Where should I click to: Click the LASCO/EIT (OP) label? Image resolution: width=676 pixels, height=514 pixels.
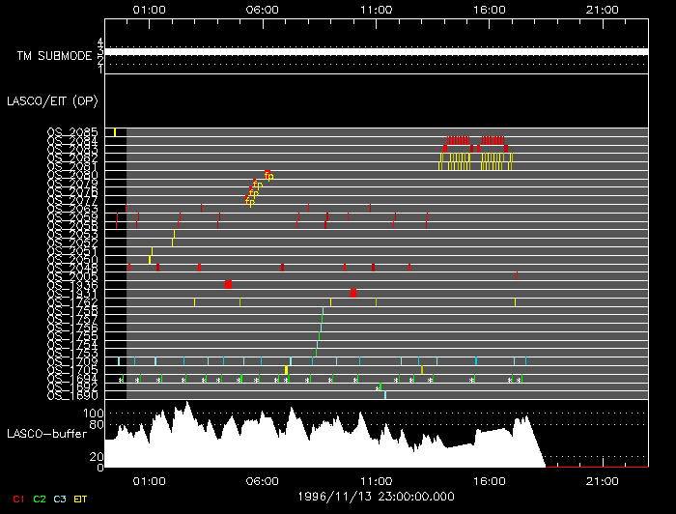point(52,101)
